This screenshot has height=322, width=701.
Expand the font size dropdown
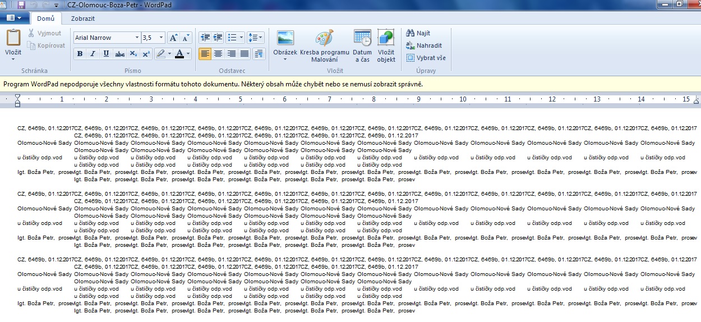(x=162, y=38)
